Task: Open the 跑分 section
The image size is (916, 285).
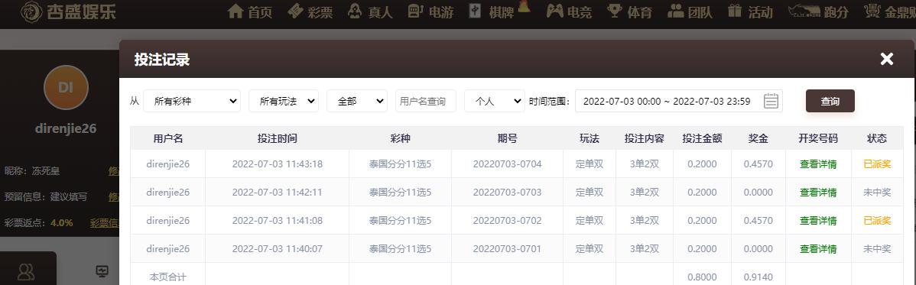Action: click(x=818, y=11)
